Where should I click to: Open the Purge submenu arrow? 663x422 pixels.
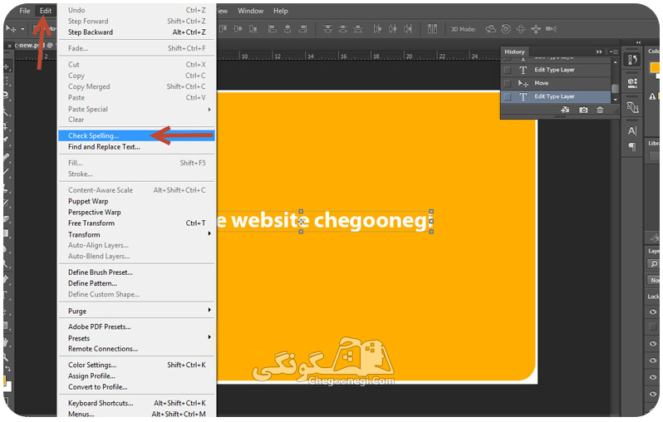point(209,311)
